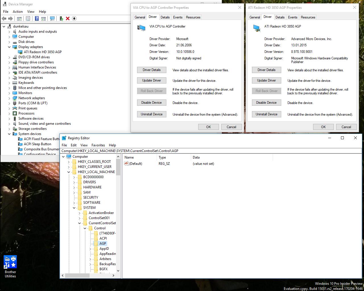The image size is (364, 291).
Task: Click Cancel in ATI Radeon HD 3850 Properties
Action: tap(346, 127)
